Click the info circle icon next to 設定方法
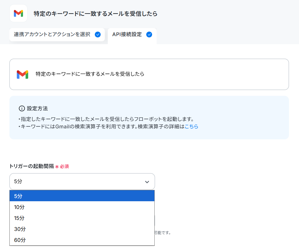Screen dimensions: 299x248 [x=22, y=108]
